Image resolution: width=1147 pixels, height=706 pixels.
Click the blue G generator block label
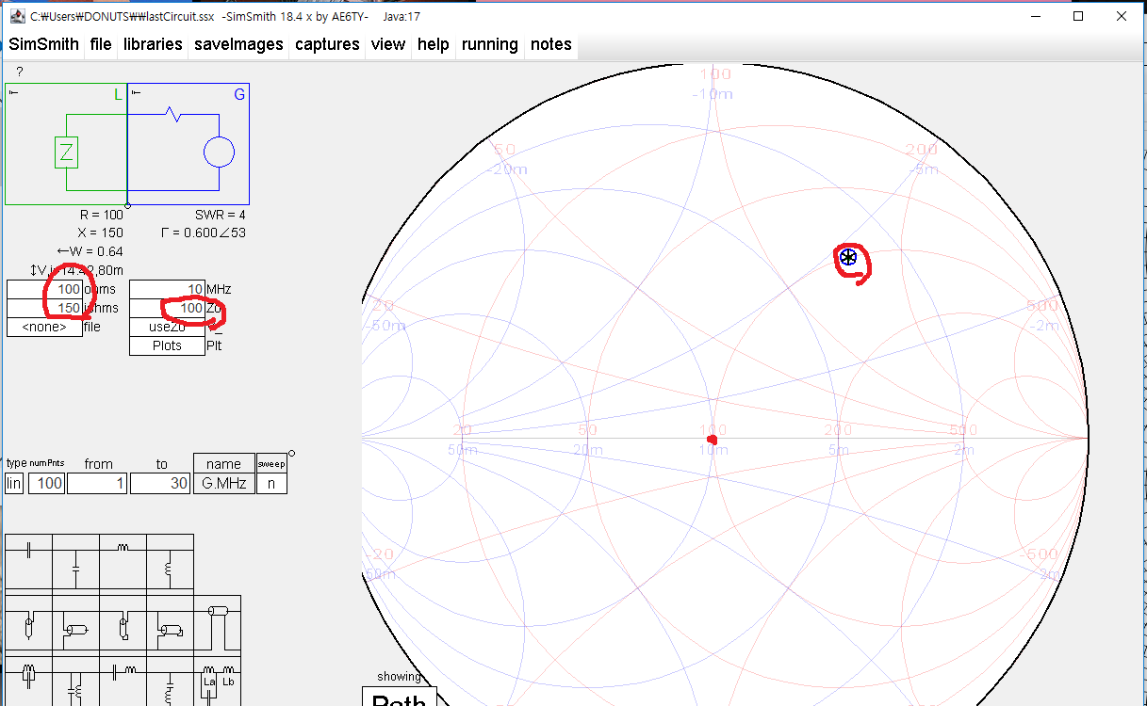[239, 94]
